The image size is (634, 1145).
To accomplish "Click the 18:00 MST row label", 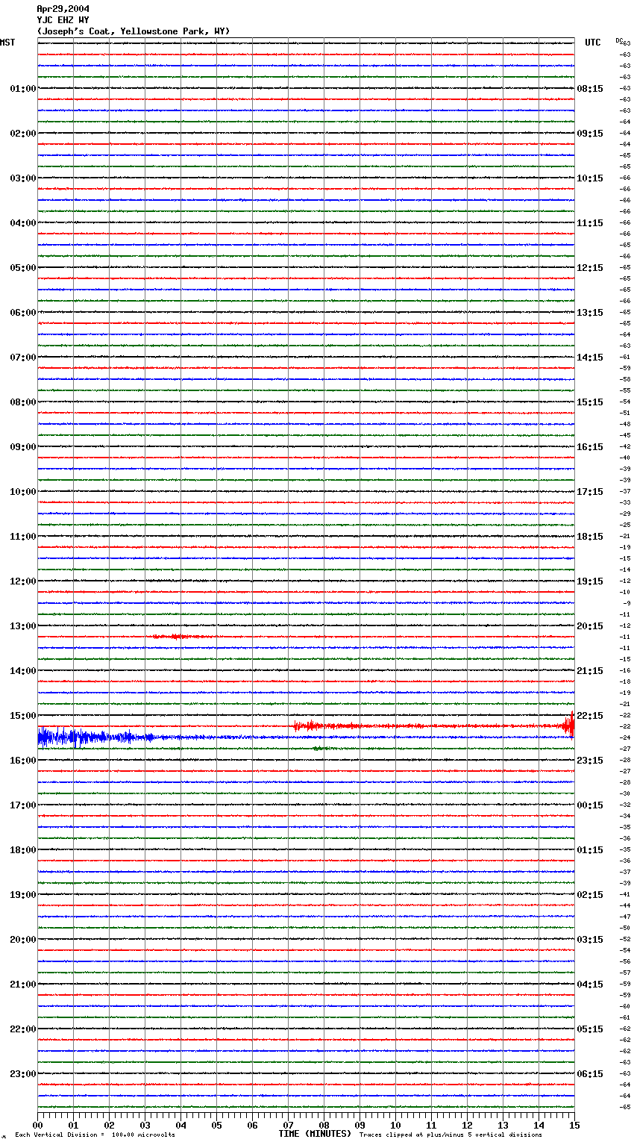I will click(x=23, y=850).
